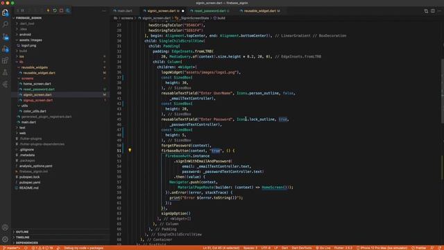Select _SigninScreenState in breadcrumb

coord(195,18)
